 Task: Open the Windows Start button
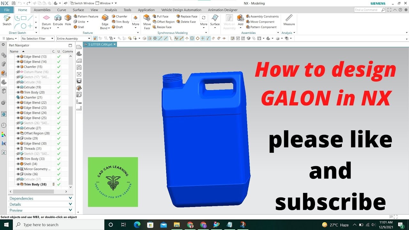click(x=6, y=225)
